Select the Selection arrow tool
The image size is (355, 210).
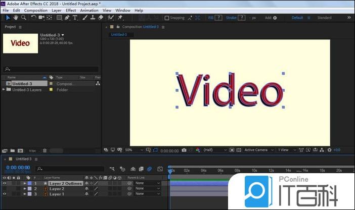click(x=8, y=18)
